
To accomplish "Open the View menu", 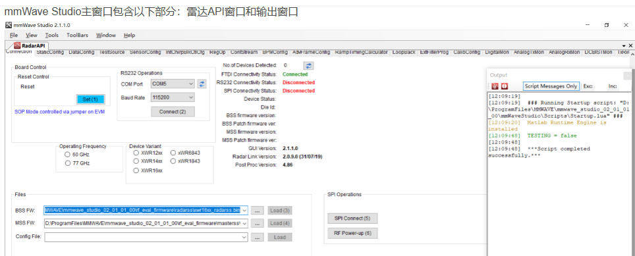I will [32, 35].
